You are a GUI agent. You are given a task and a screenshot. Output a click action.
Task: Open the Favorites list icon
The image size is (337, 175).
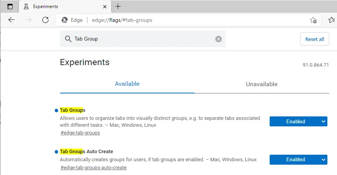pyautogui.click(x=331, y=20)
